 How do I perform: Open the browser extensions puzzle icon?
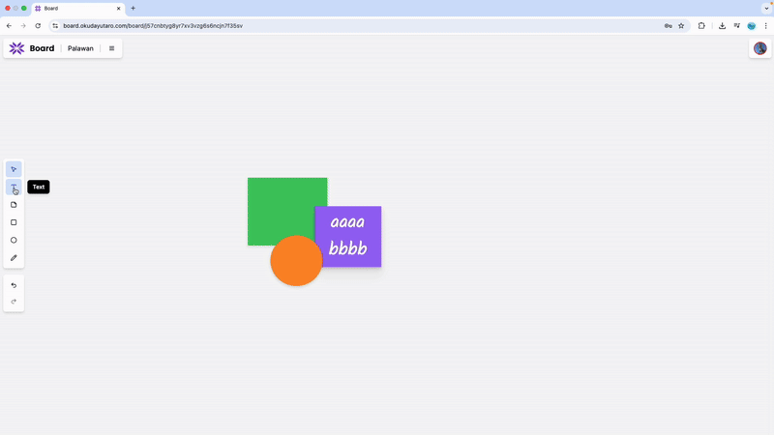tap(701, 26)
